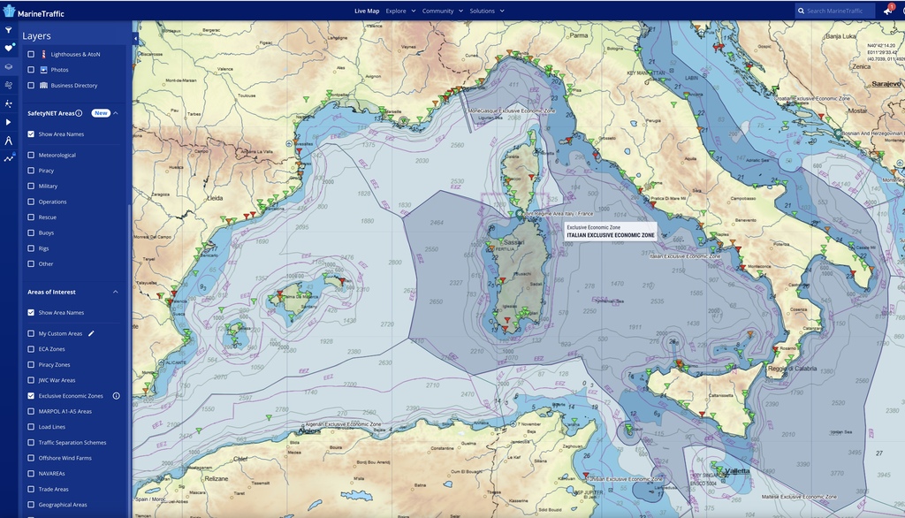Open the density network sidebar icon
The height and width of the screenshot is (518, 905).
8,103
